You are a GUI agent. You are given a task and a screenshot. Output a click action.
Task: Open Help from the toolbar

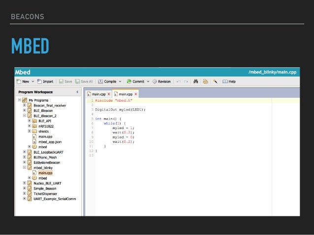tap(229, 81)
